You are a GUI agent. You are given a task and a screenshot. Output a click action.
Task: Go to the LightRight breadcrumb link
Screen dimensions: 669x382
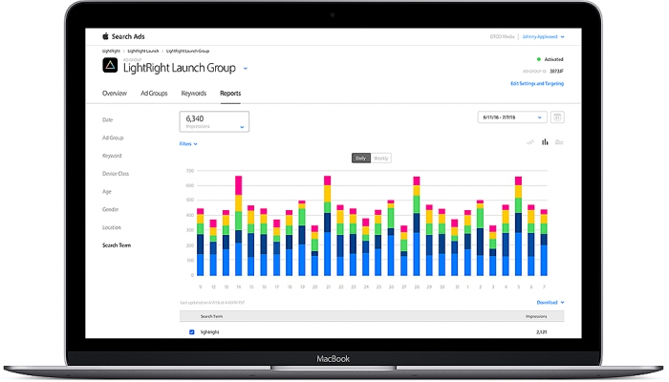tap(111, 51)
